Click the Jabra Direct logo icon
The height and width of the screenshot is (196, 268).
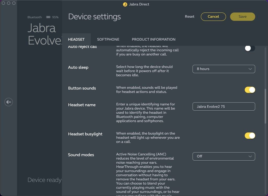125,4
